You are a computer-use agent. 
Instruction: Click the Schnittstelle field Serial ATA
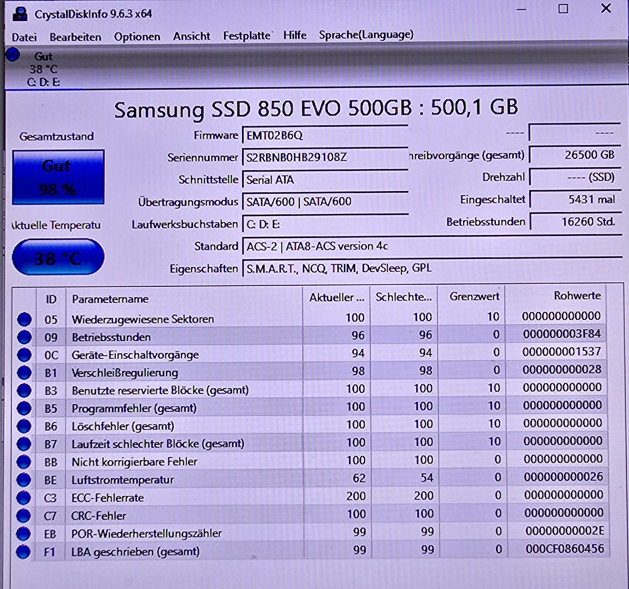(x=325, y=179)
